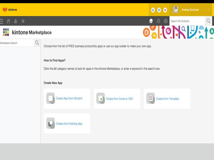Click the Create App from Scratch icon

[x=51, y=98]
